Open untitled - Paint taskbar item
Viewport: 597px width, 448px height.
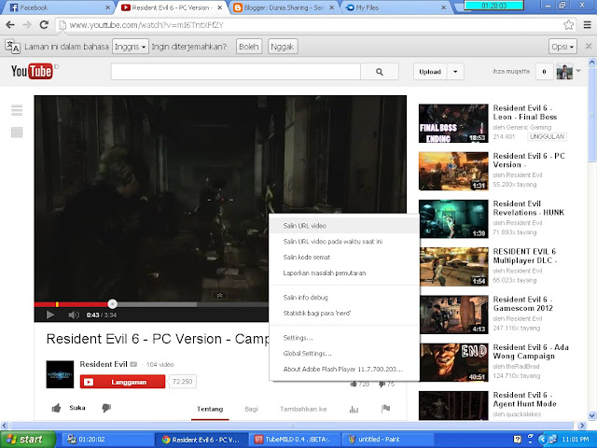[386, 440]
